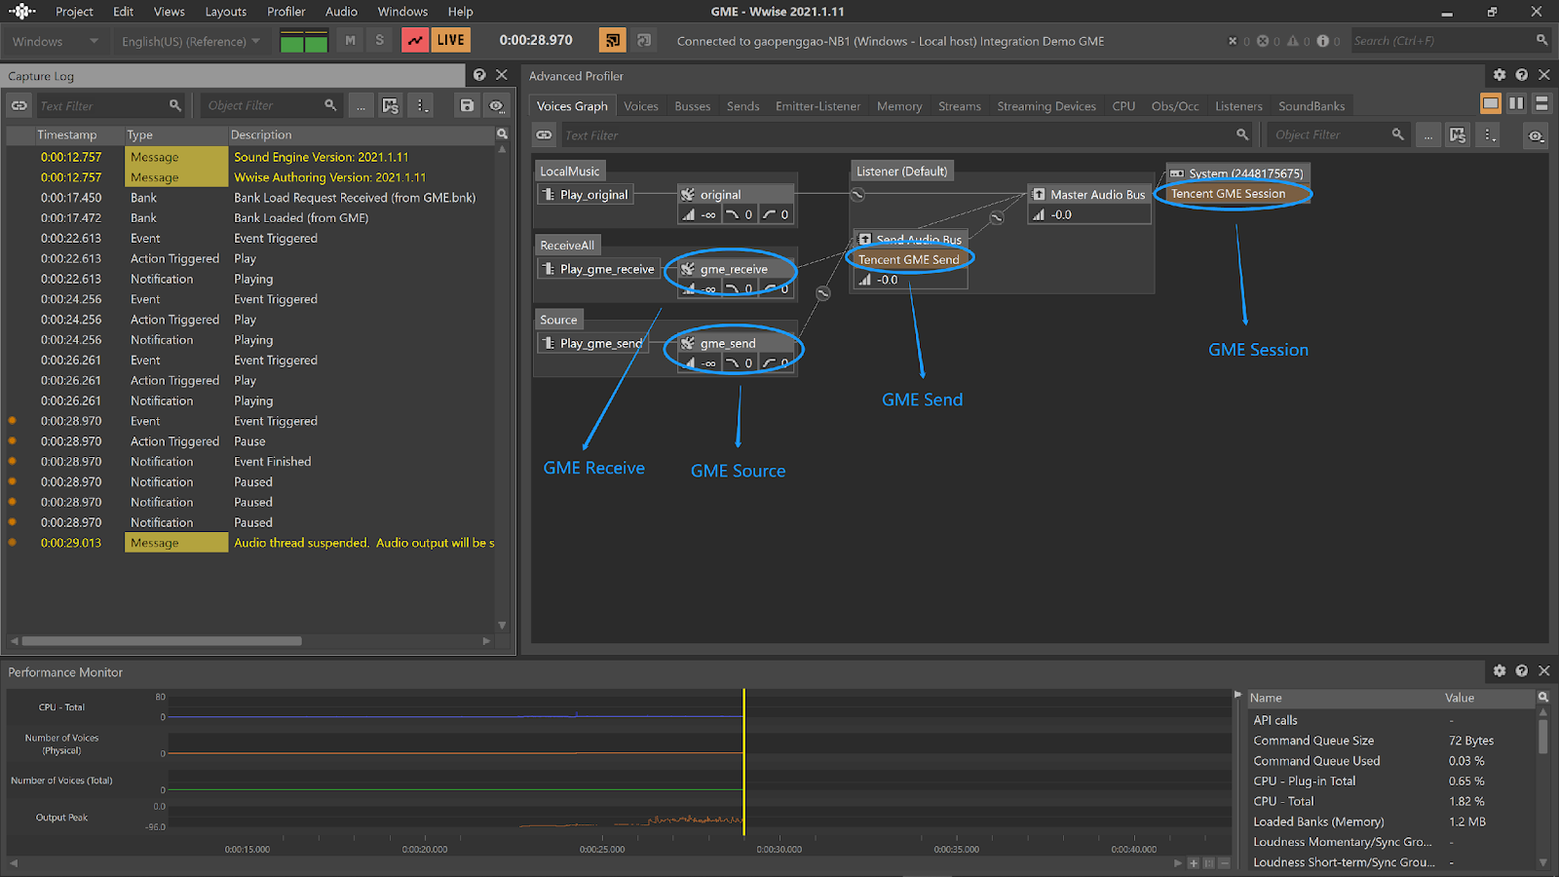Sort by Type column header
Viewport: 1559px width, 877px height.
click(x=174, y=134)
